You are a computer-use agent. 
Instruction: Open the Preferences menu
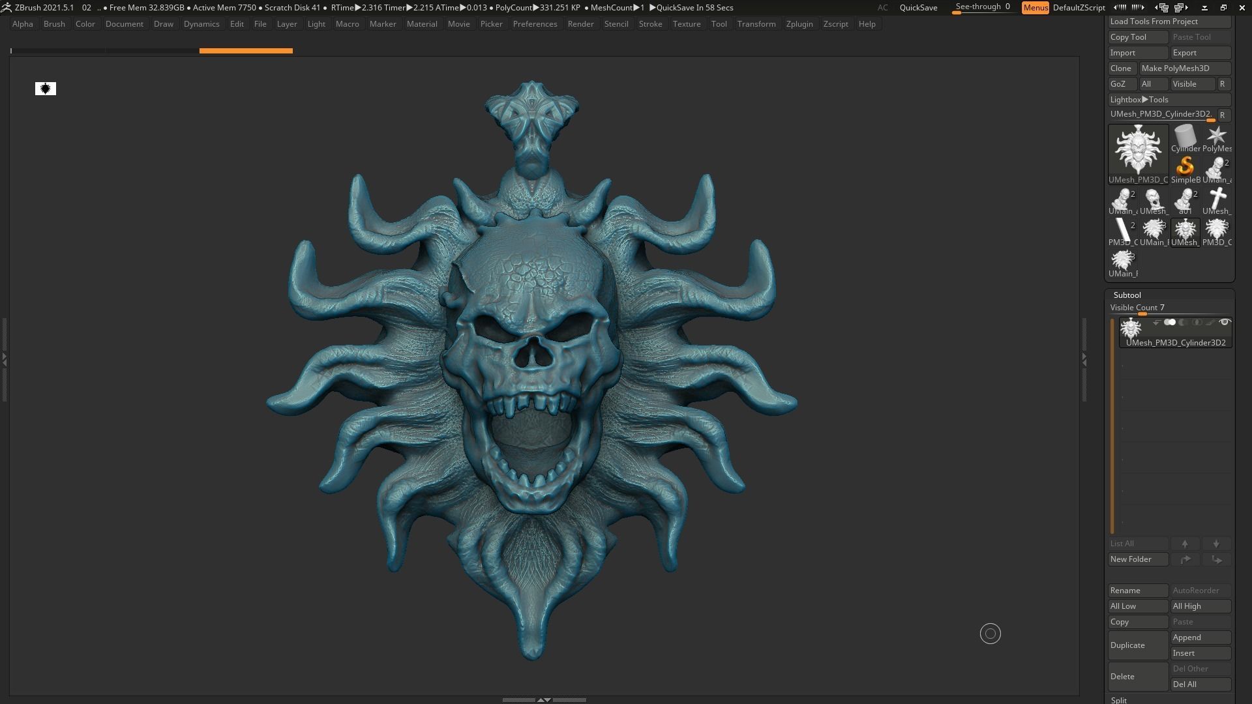click(x=535, y=24)
